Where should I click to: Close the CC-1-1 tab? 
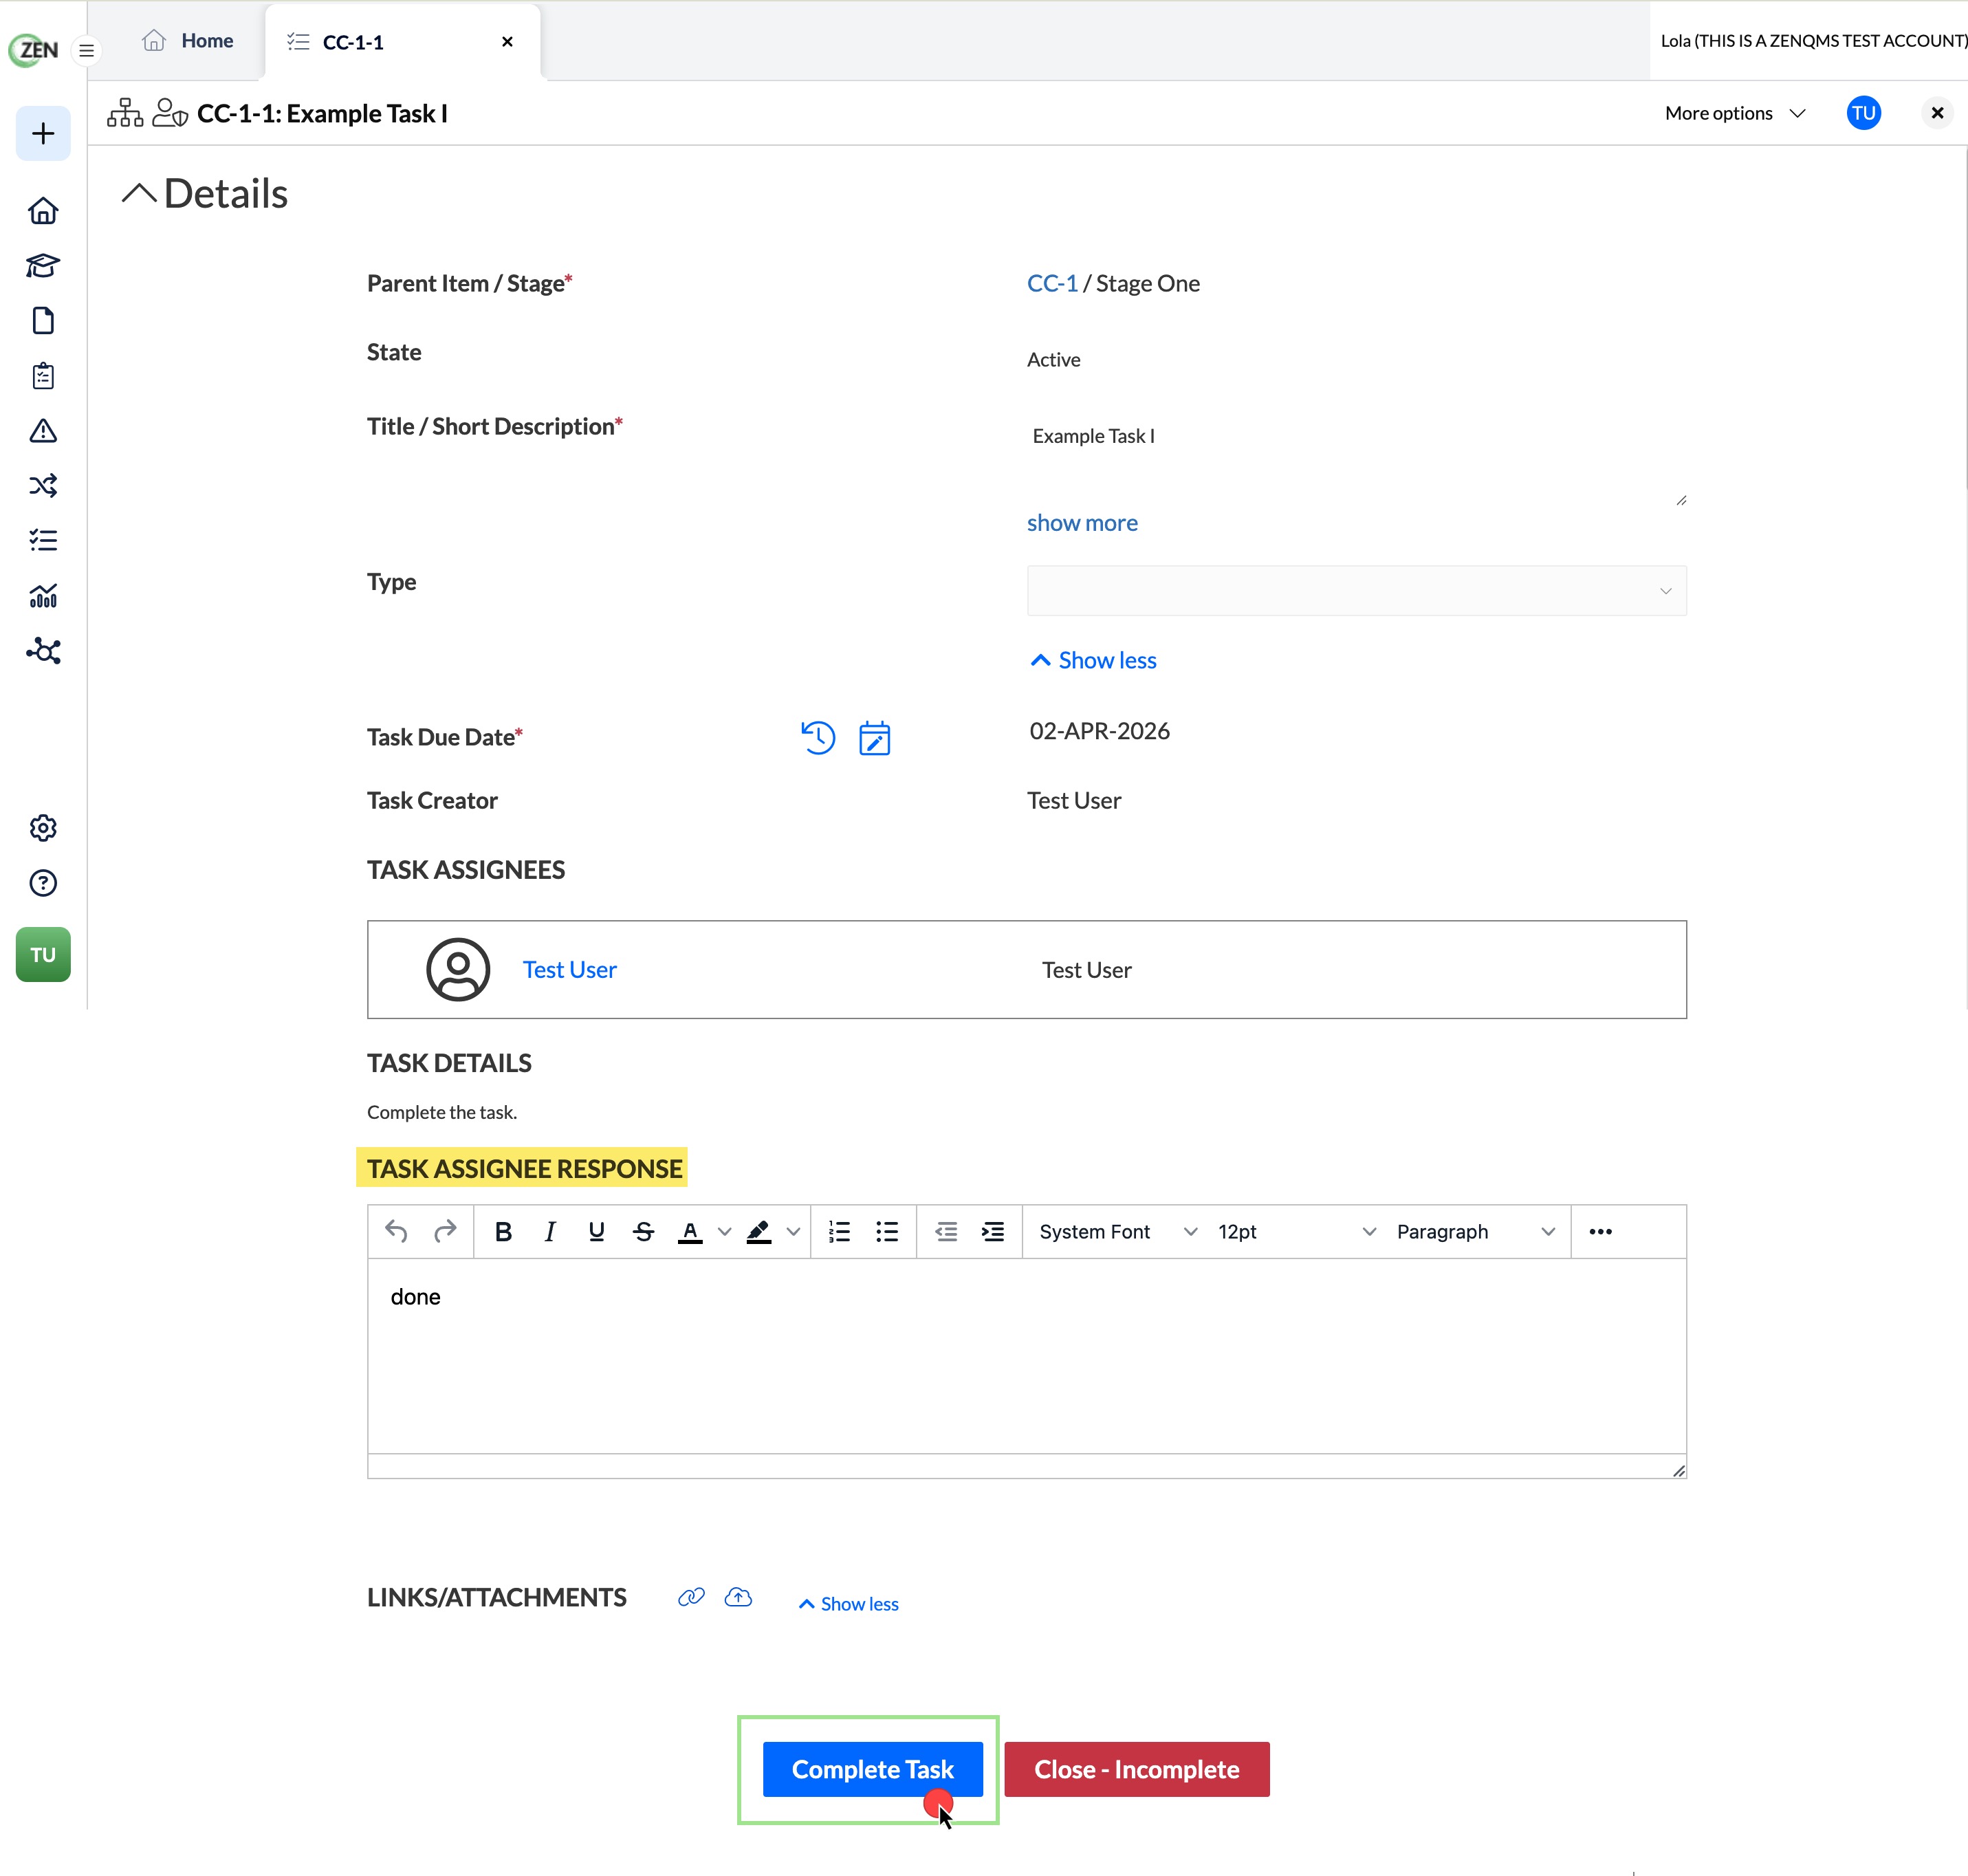pyautogui.click(x=507, y=42)
